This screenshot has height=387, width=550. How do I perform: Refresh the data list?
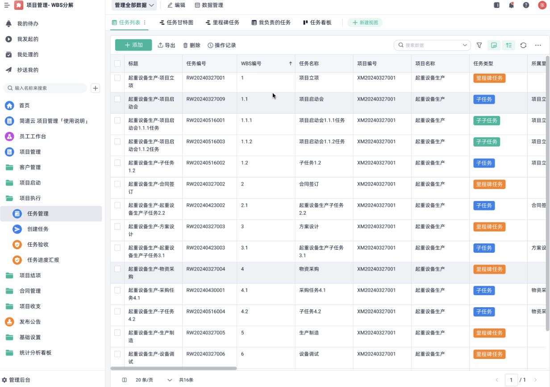click(x=523, y=45)
